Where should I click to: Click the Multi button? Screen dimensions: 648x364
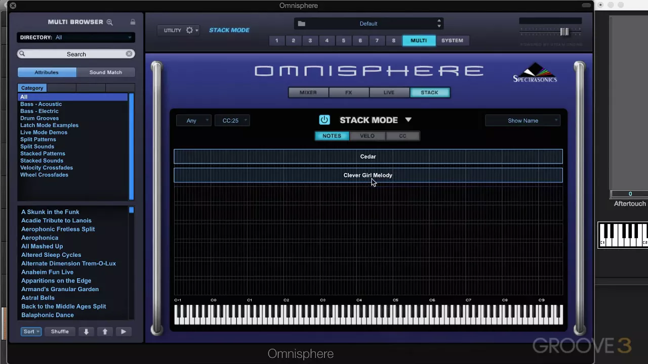click(419, 40)
